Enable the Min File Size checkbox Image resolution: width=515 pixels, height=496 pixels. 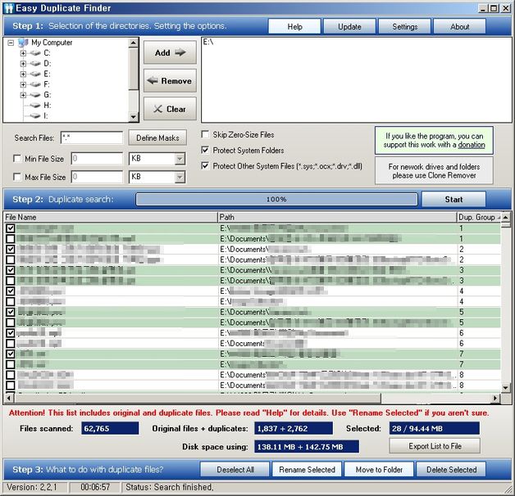(x=16, y=159)
